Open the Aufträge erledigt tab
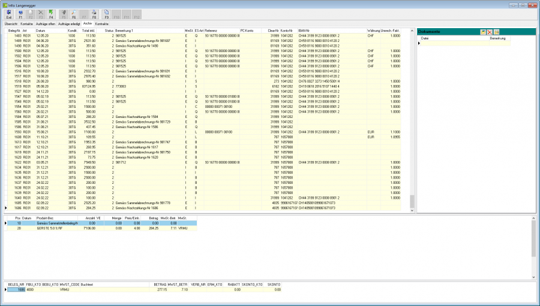Image resolution: width=540 pixels, height=306 pixels. [69, 24]
